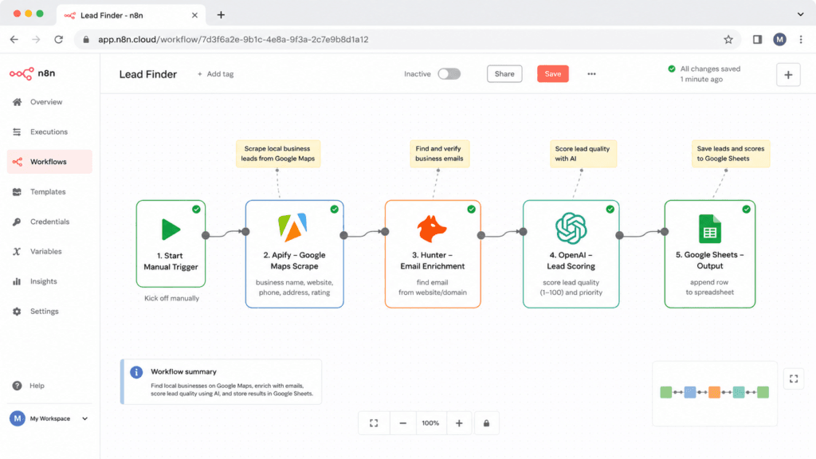Open the Templates section
This screenshot has height=459, width=816.
coord(47,191)
